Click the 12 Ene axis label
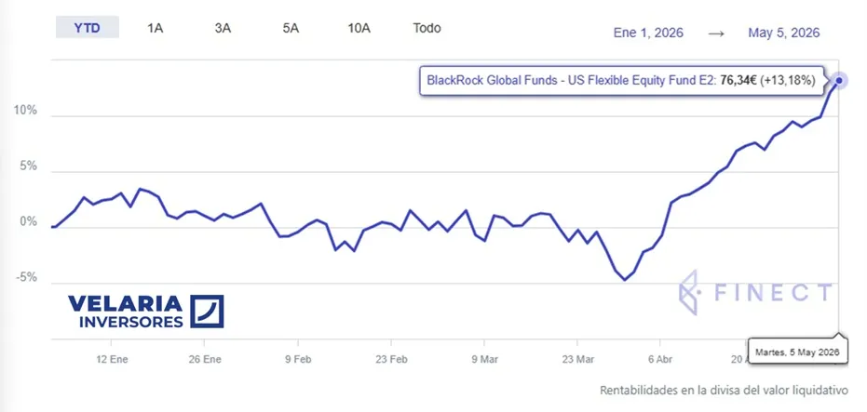Image resolution: width=867 pixels, height=412 pixels. click(x=113, y=360)
